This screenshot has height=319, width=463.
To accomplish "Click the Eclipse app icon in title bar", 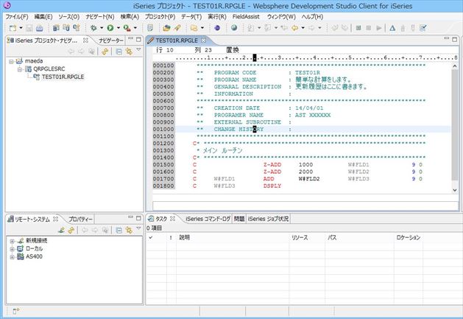I will tap(7, 5).
